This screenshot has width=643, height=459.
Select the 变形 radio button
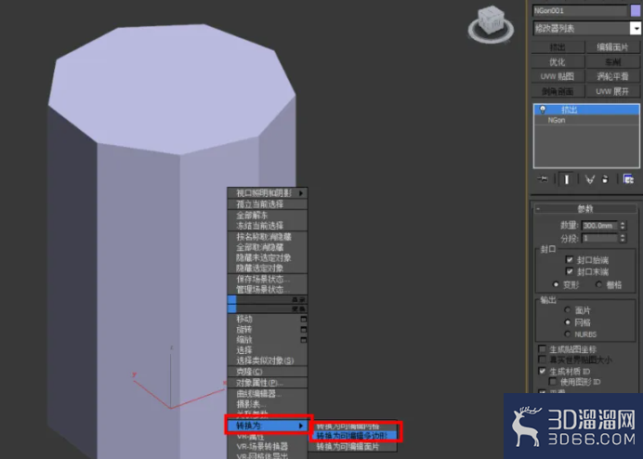556,284
